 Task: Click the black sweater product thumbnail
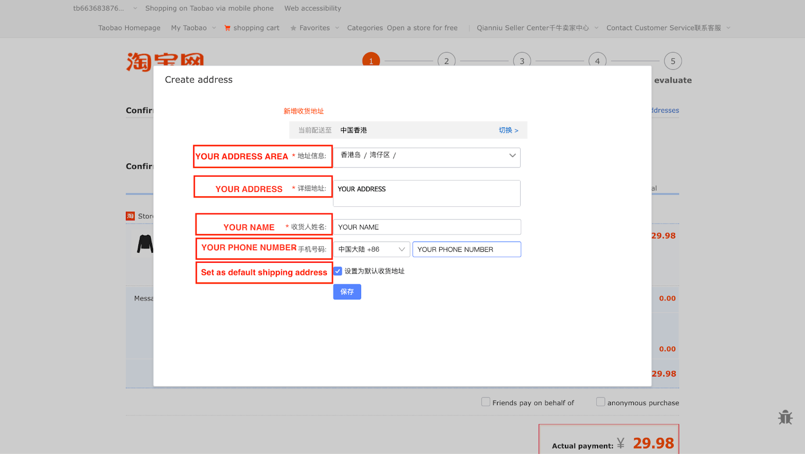pos(145,244)
